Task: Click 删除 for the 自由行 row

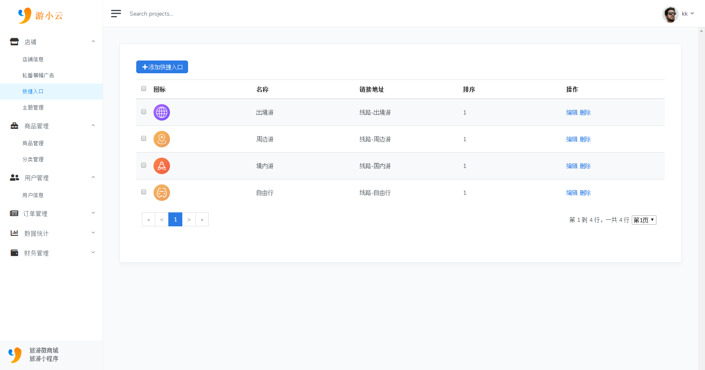Action: [585, 193]
